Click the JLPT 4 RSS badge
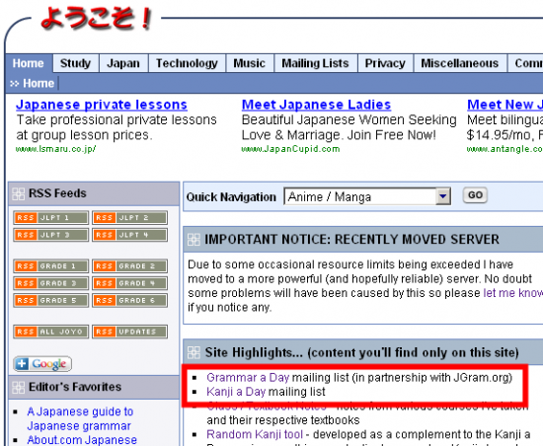 (x=130, y=235)
